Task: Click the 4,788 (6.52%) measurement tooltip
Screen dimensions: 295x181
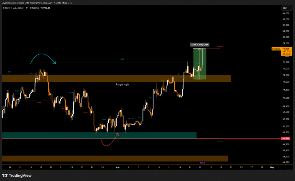Action: [x=199, y=45]
